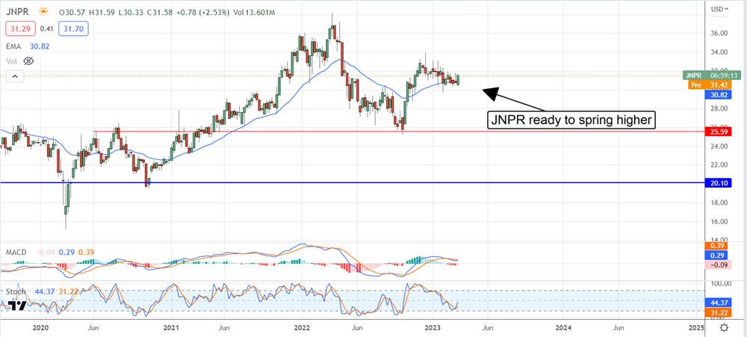This screenshot has height=337, width=747.
Task: Click 100.00 on the Stoch axis
Action: pos(720,283)
